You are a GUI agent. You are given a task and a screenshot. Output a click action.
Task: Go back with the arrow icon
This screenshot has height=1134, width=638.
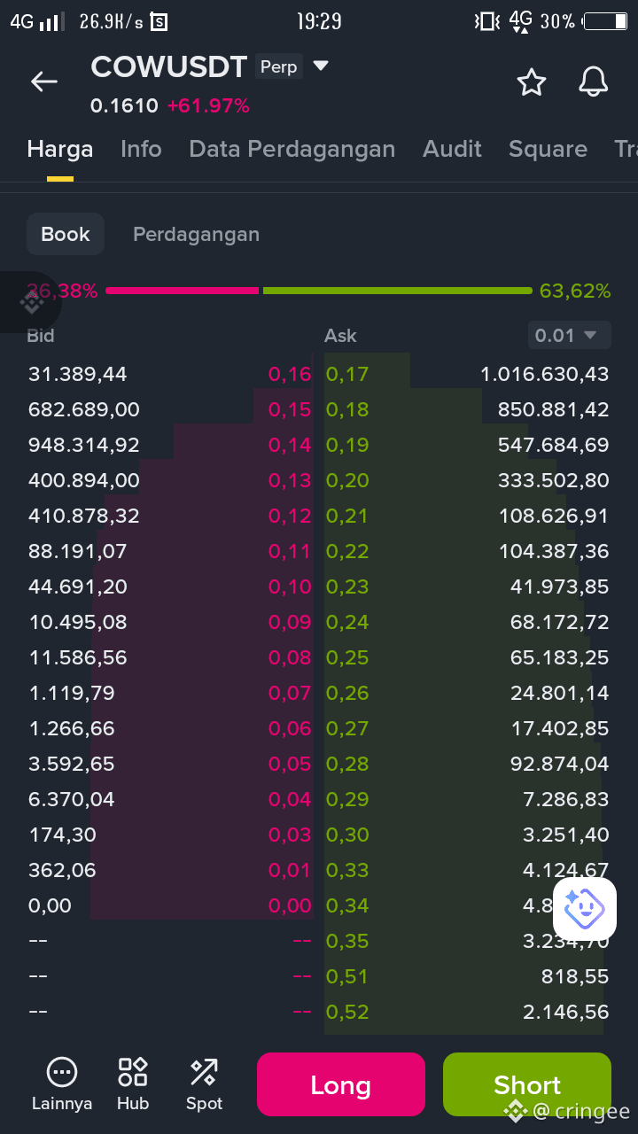click(x=44, y=82)
